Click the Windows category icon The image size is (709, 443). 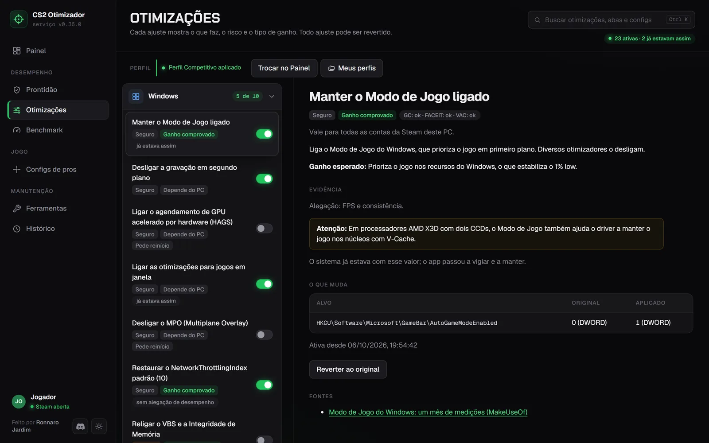136,96
